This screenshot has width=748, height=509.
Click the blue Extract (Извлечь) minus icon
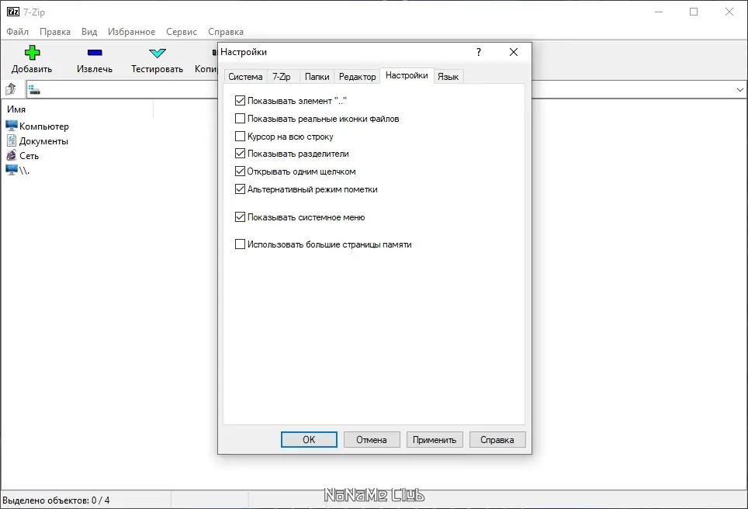95,53
